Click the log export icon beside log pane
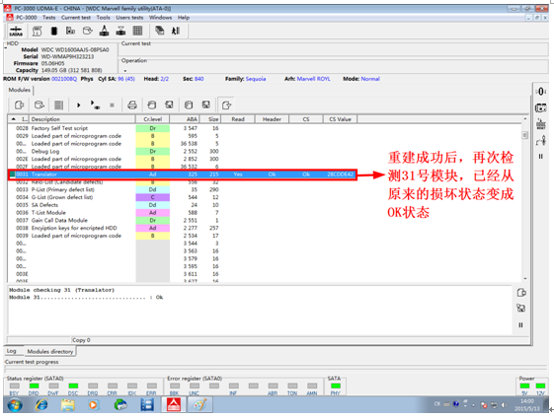The width and height of the screenshot is (554, 418). tap(521, 293)
